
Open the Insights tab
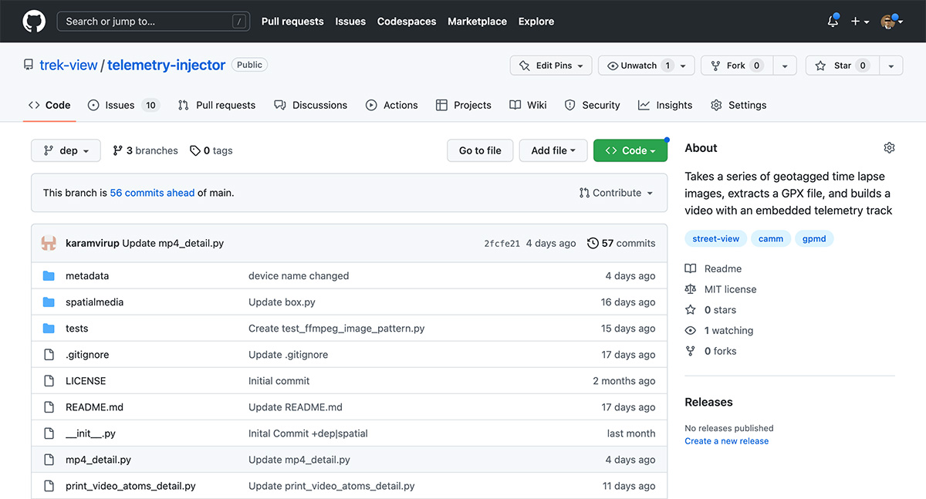(665, 105)
